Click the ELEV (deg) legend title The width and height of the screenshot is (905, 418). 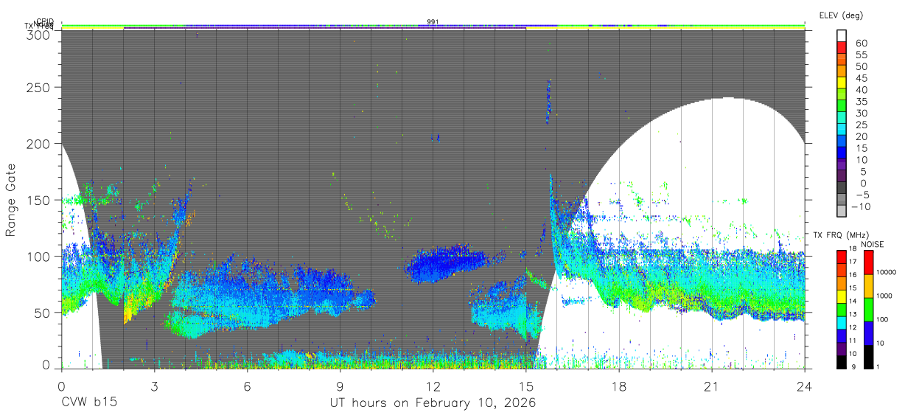pos(842,15)
